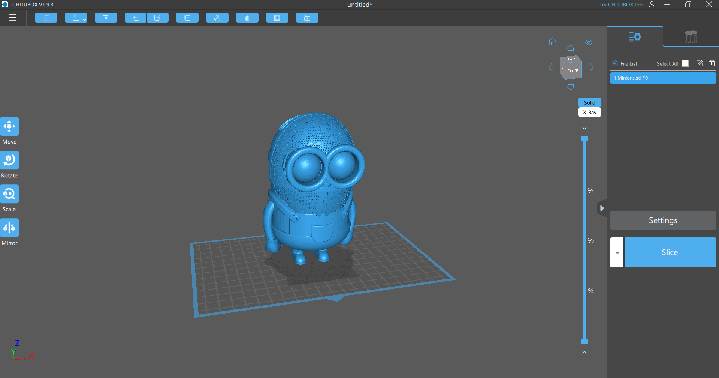Switch to Solid render mode

tap(589, 102)
